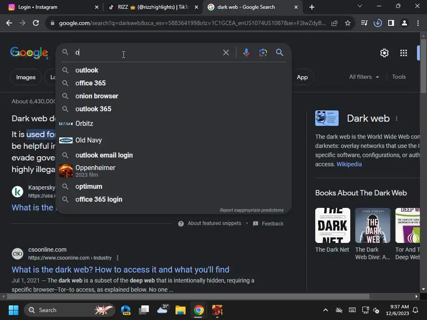
Task: Open the Google apps grid
Action: (404, 53)
